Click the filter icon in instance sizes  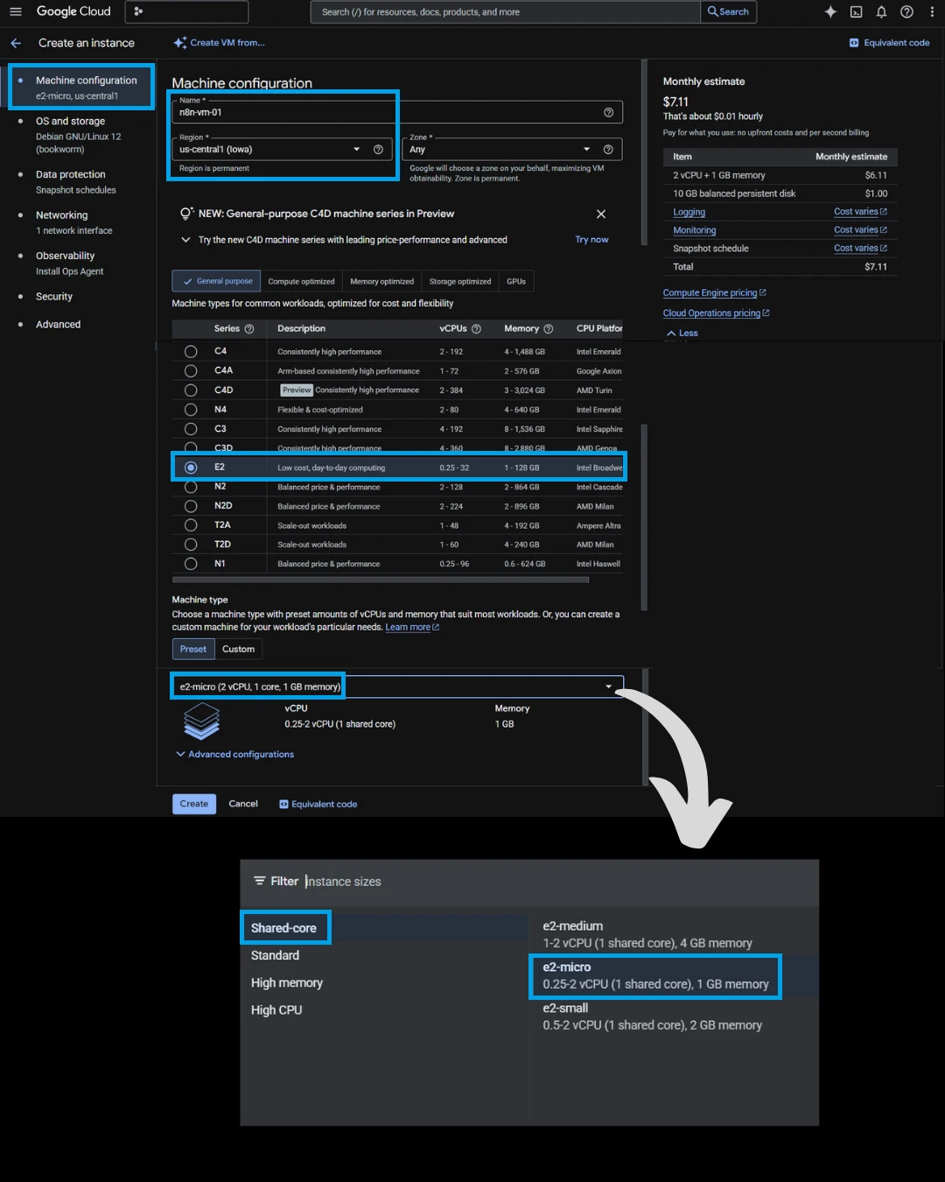tap(260, 881)
